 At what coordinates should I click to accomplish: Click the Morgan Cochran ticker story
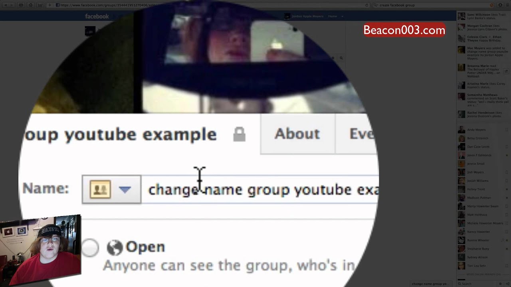tap(483, 28)
